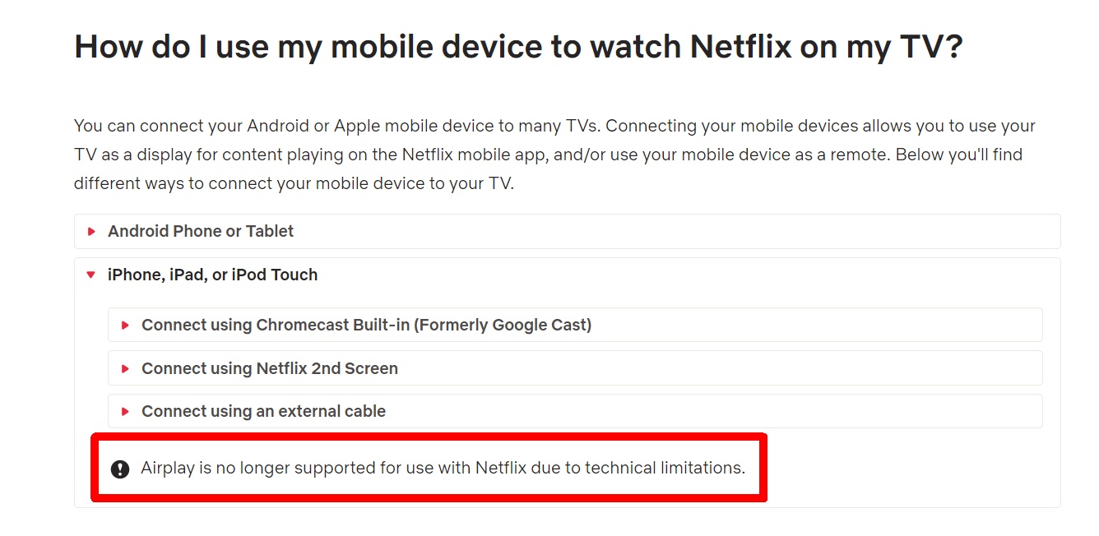Click the word "Airplay" in the notice
This screenshot has height=536, width=1099.
click(167, 469)
